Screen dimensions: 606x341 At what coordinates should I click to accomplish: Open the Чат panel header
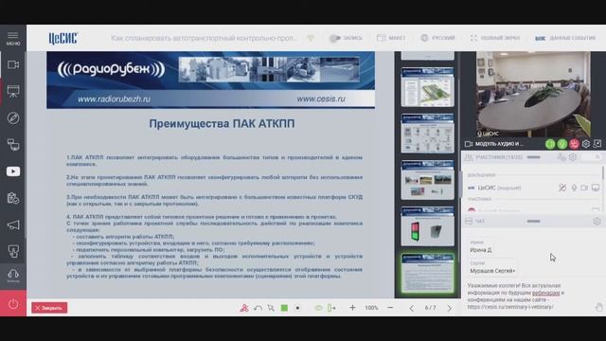pos(480,221)
